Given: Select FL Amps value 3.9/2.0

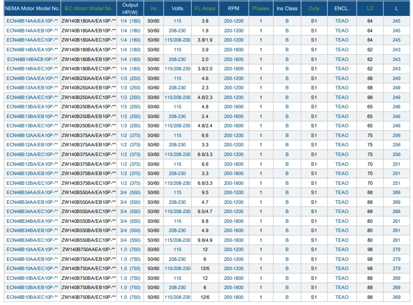Looking at the screenshot, I should click(x=205, y=69).
